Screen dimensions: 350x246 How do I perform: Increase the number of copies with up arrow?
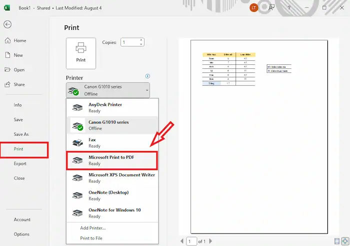[141, 40]
